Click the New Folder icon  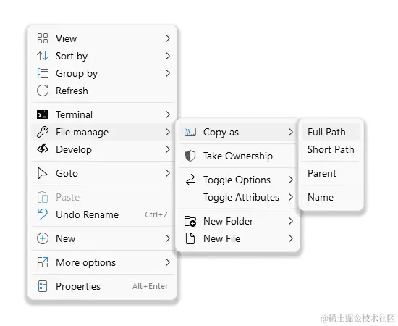190,221
